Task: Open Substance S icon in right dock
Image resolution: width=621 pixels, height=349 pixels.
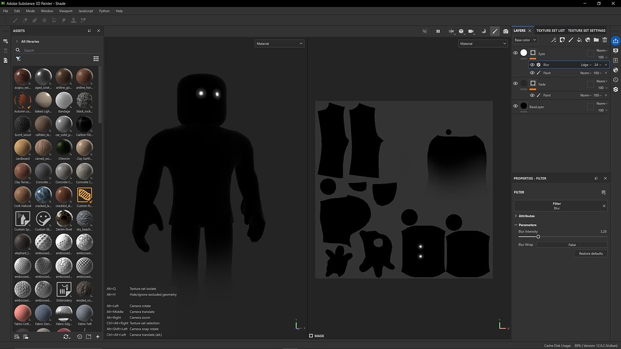Action: point(616,90)
